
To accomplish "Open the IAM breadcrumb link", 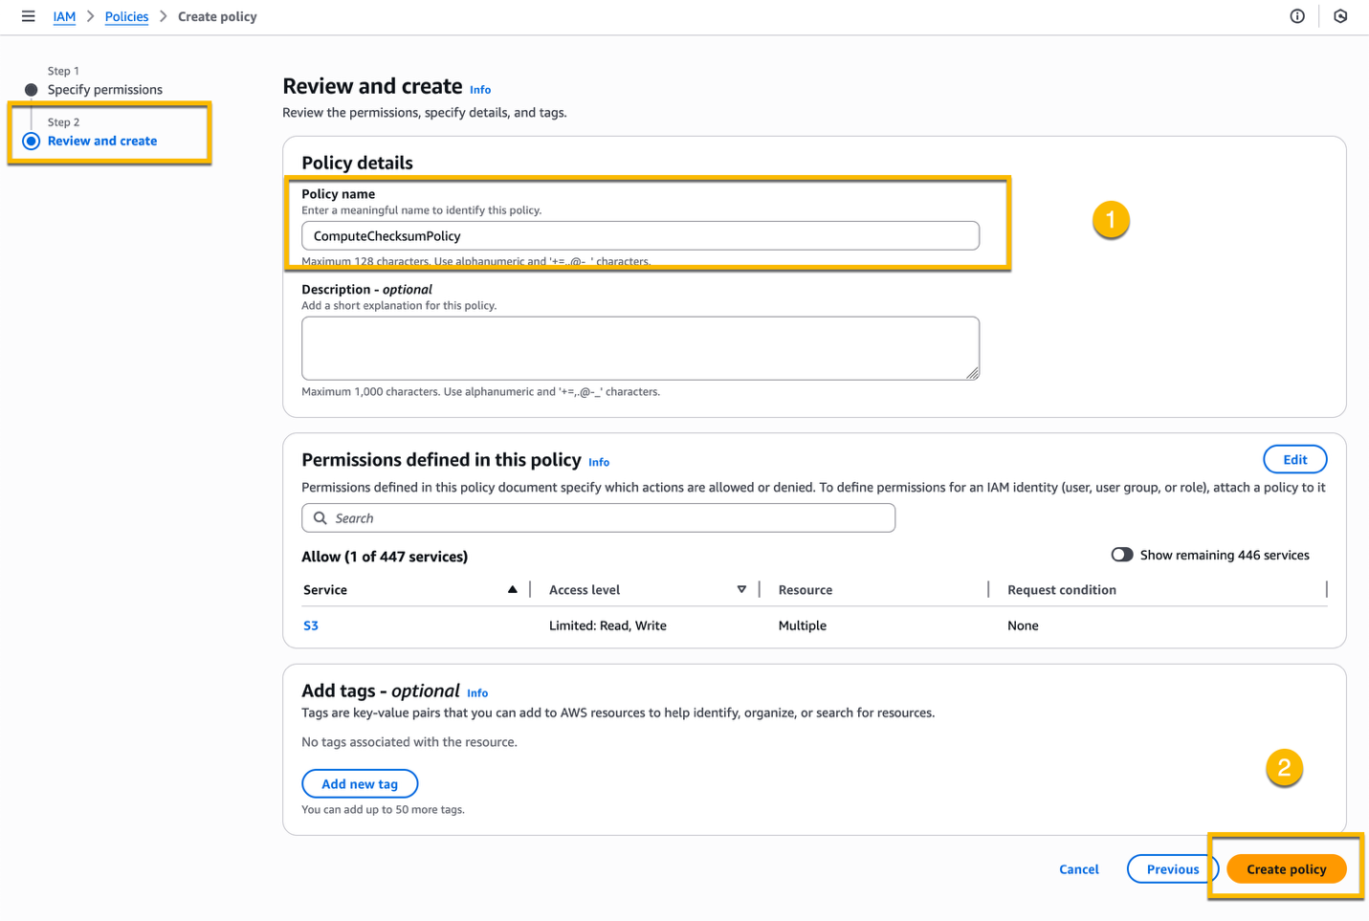I will 63,16.
